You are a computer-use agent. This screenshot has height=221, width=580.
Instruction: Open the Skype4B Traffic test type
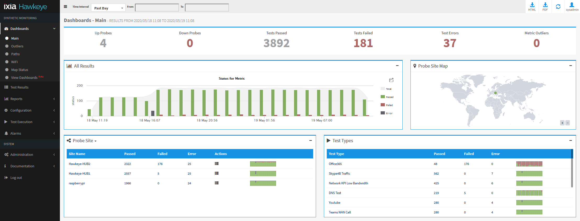point(339,174)
